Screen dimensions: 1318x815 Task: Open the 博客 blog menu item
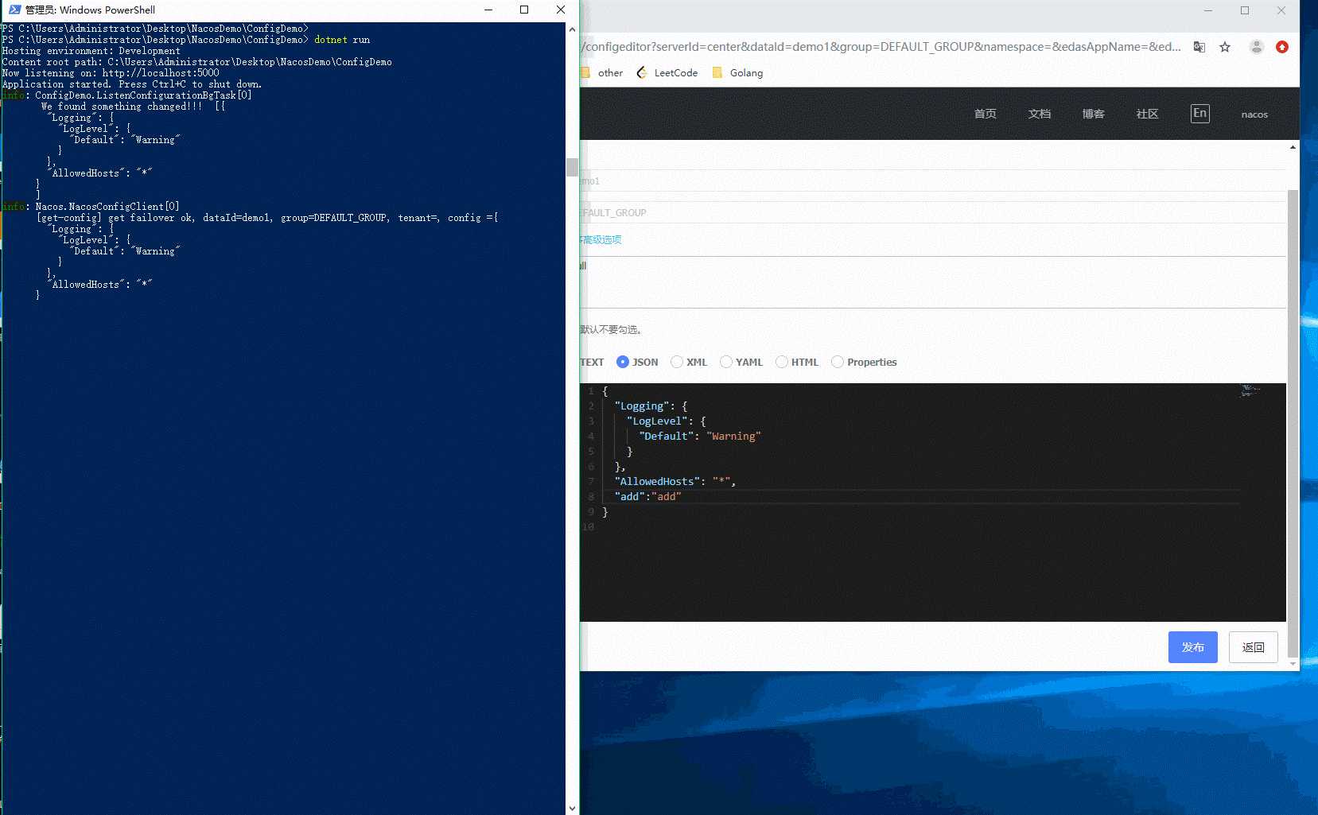1094,114
